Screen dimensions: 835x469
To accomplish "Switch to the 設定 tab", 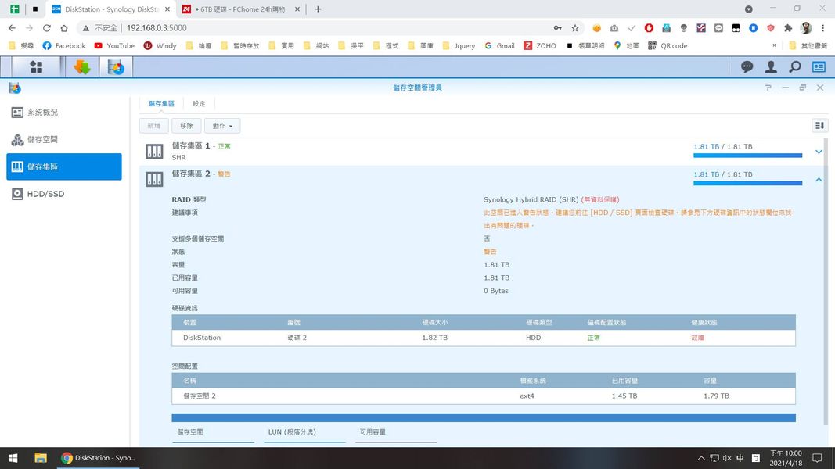I will 199,103.
